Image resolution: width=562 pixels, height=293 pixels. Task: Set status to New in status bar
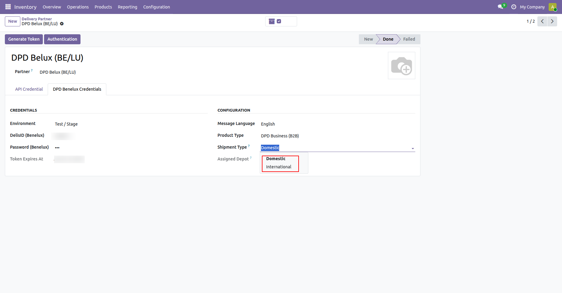point(368,39)
